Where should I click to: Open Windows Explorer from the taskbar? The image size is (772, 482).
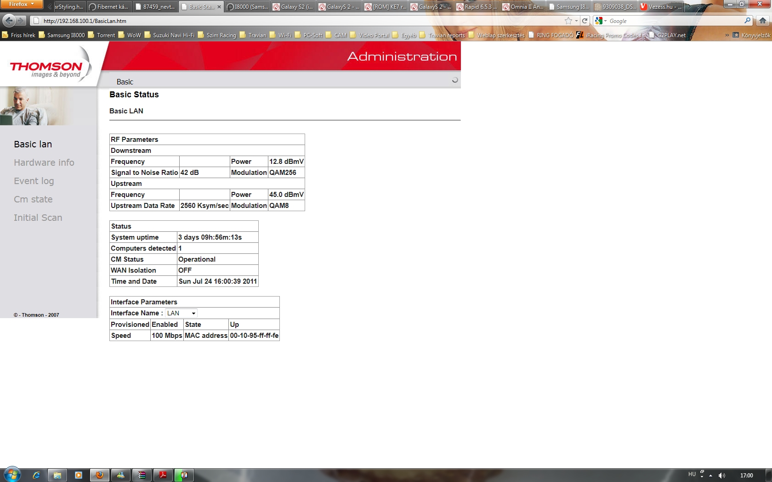coord(57,475)
